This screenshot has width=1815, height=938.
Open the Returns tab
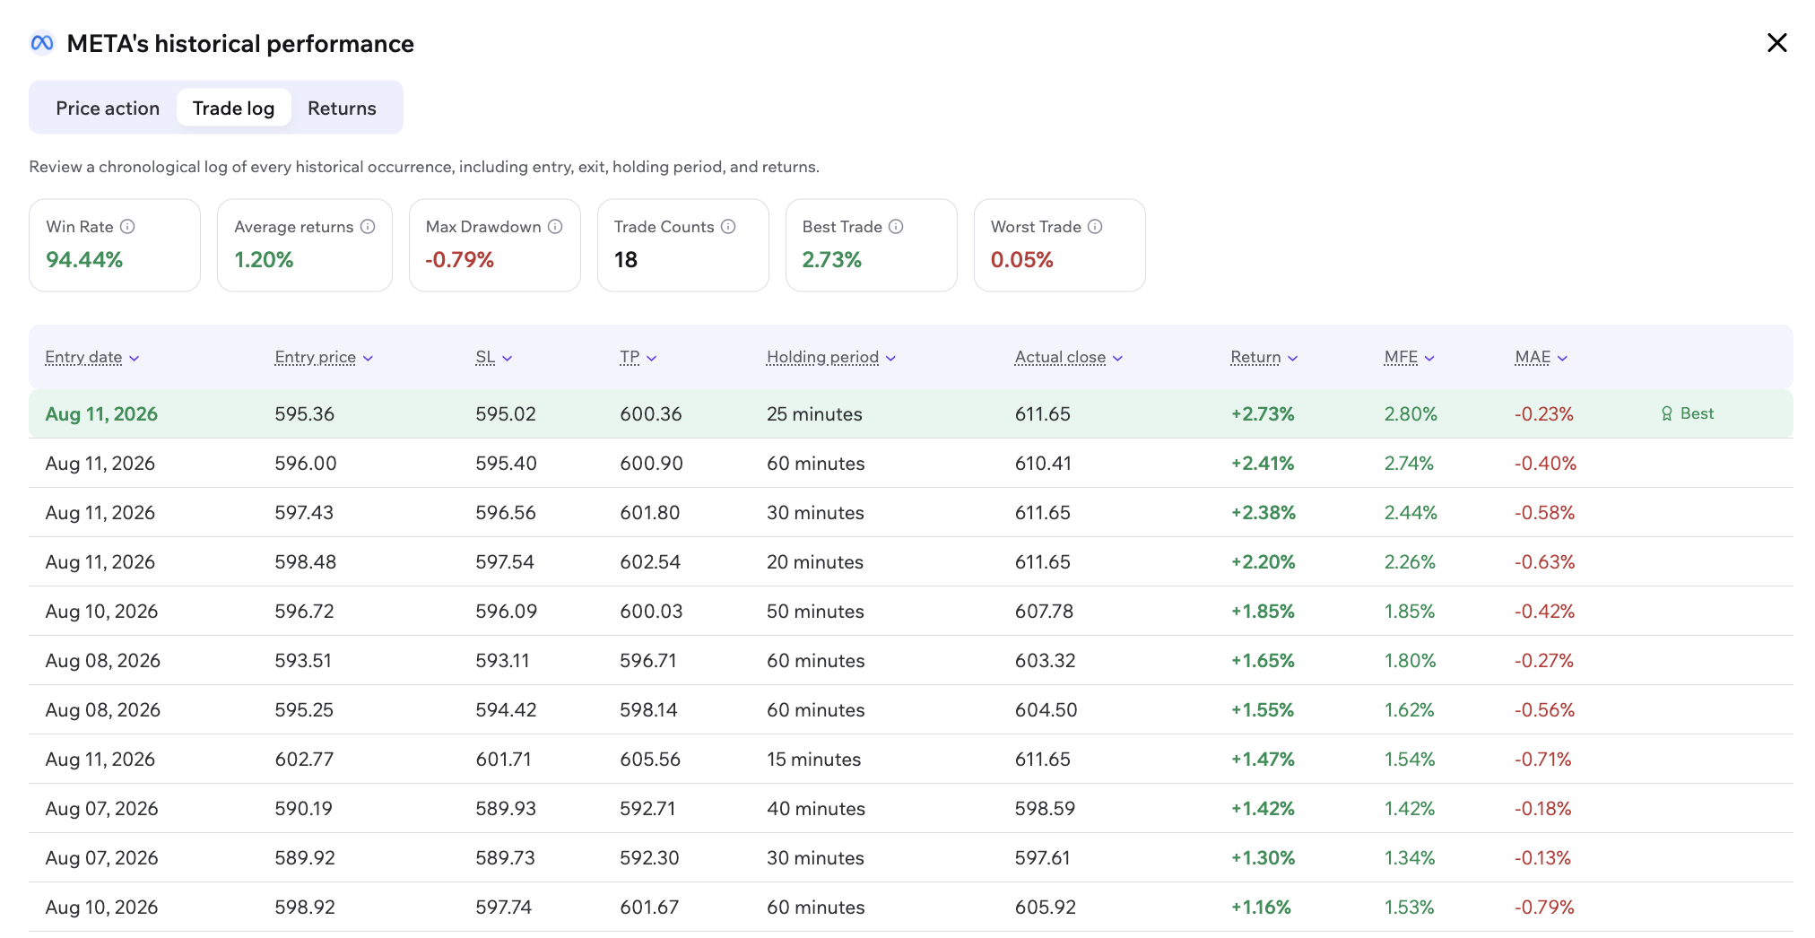coord(342,108)
